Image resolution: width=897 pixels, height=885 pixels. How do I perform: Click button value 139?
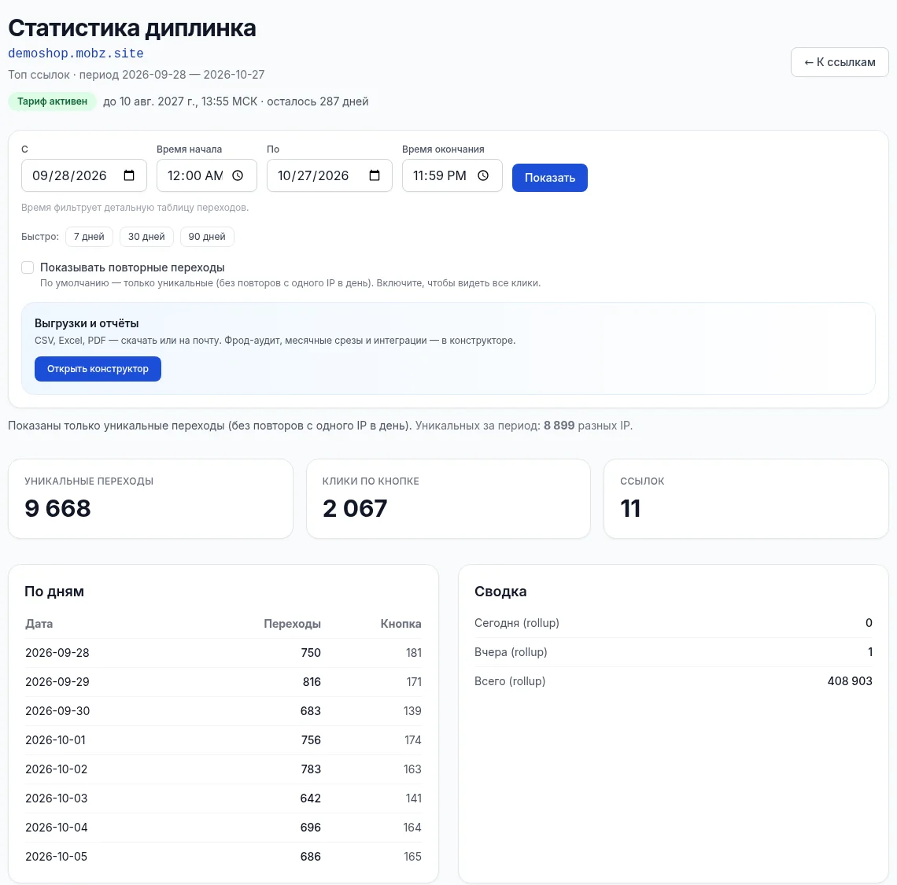coord(412,711)
